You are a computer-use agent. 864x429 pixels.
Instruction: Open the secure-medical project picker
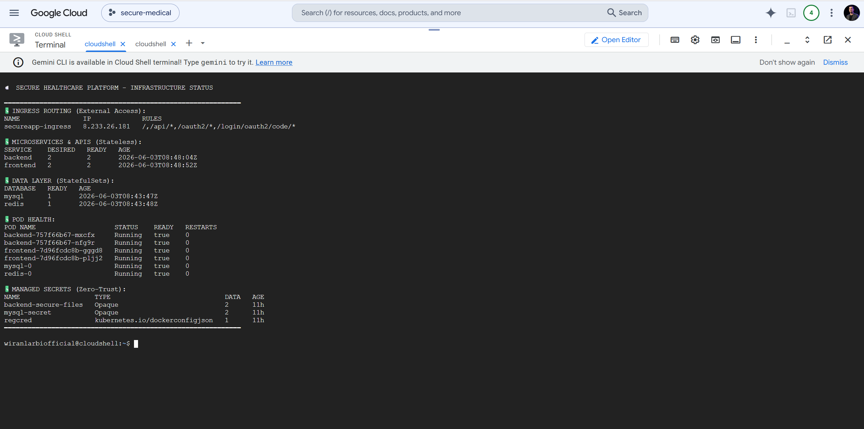(140, 13)
